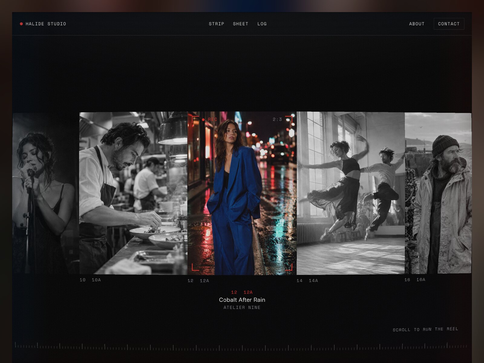Click the HALIDE STUDIO logo
Image resolution: width=484 pixels, height=363 pixels.
click(x=43, y=24)
